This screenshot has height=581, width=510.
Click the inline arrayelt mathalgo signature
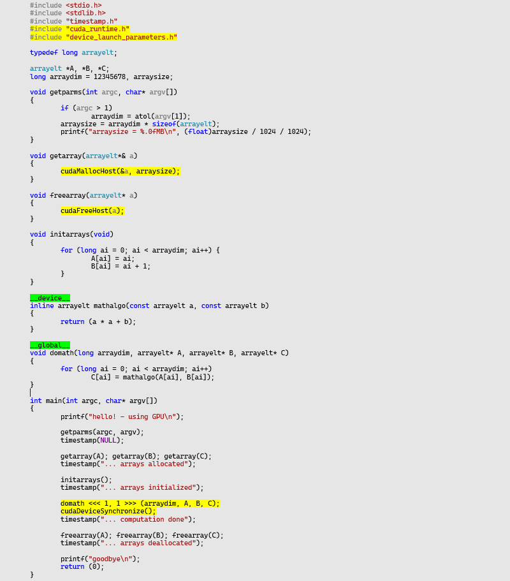150,305
